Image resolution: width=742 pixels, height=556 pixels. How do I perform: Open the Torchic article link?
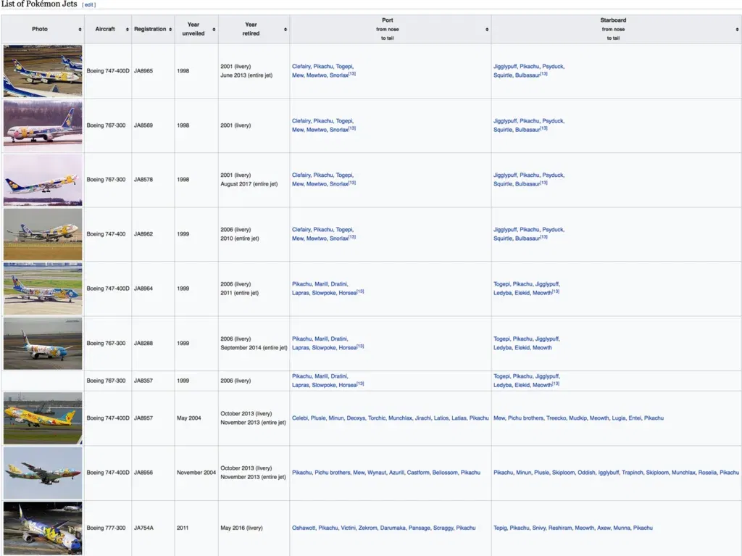pyautogui.click(x=377, y=418)
